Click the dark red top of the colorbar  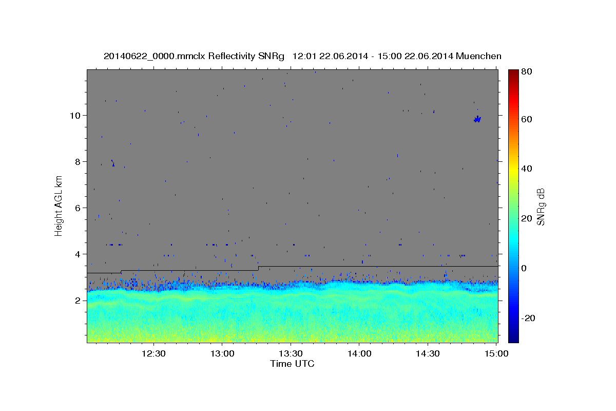[x=513, y=74]
